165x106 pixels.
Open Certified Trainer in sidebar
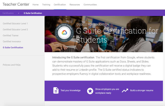click(x=11, y=36)
